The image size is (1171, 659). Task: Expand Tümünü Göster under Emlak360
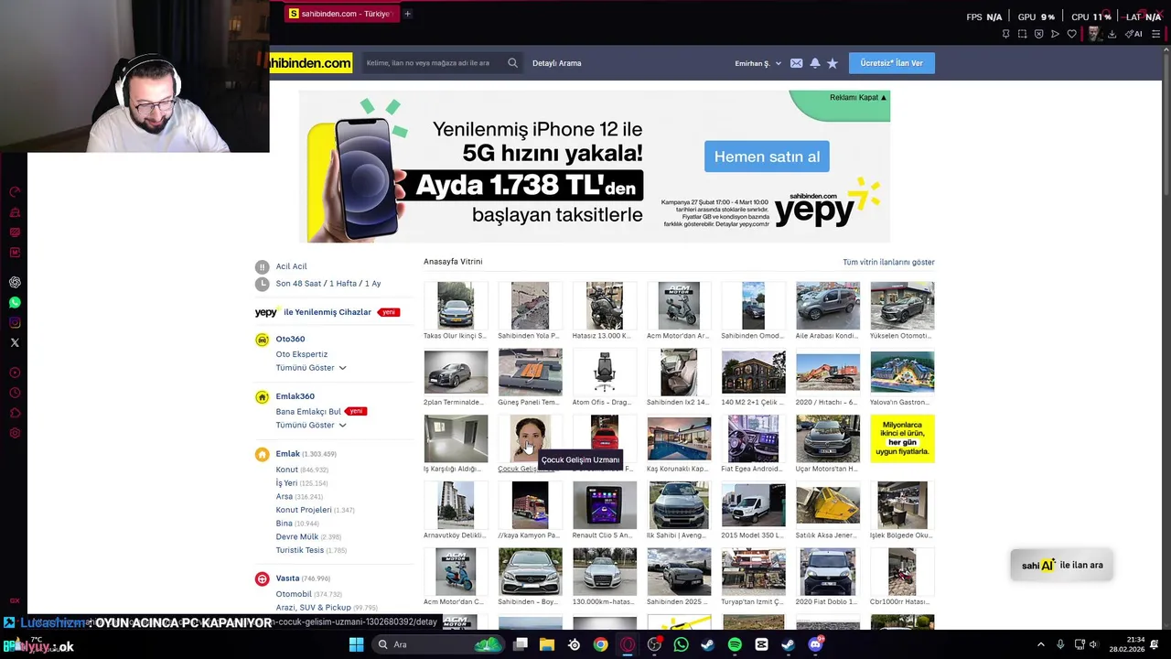coord(311,425)
